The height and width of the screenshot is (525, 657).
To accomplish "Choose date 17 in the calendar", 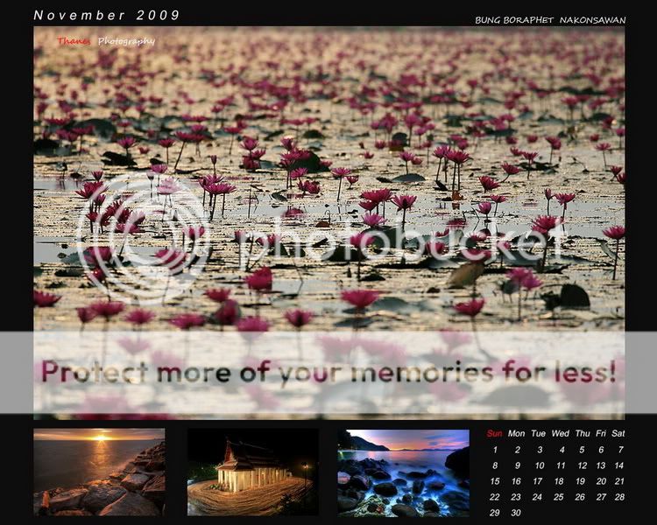I will tap(538, 481).
